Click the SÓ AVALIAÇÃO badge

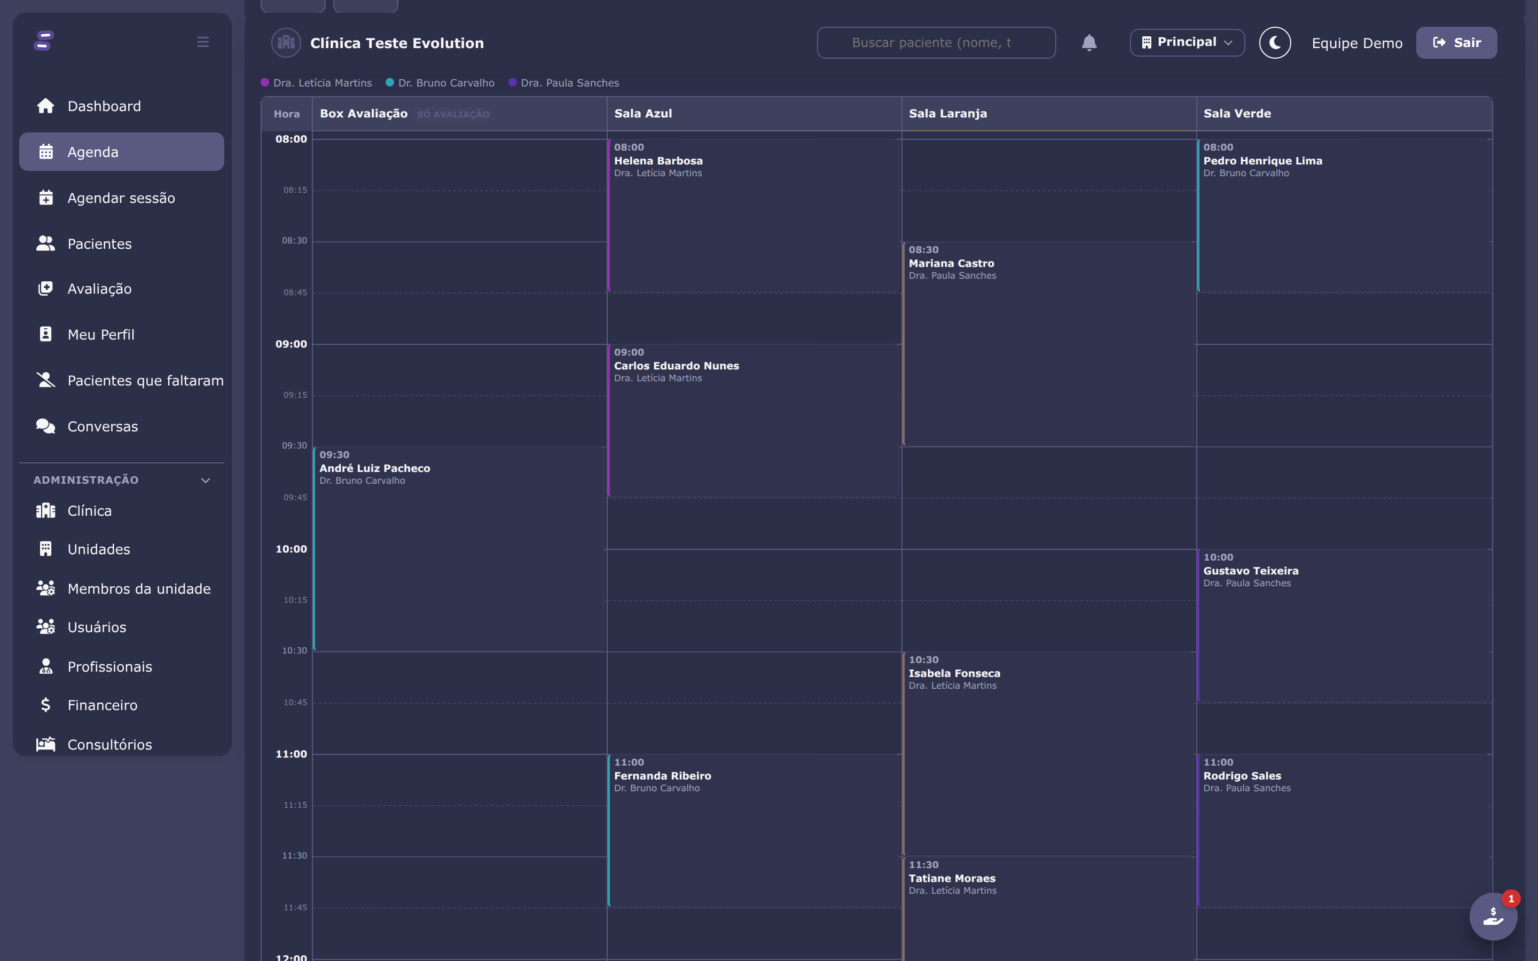pyautogui.click(x=453, y=114)
